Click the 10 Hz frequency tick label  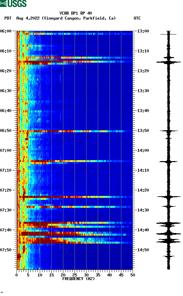click(x=40, y=275)
